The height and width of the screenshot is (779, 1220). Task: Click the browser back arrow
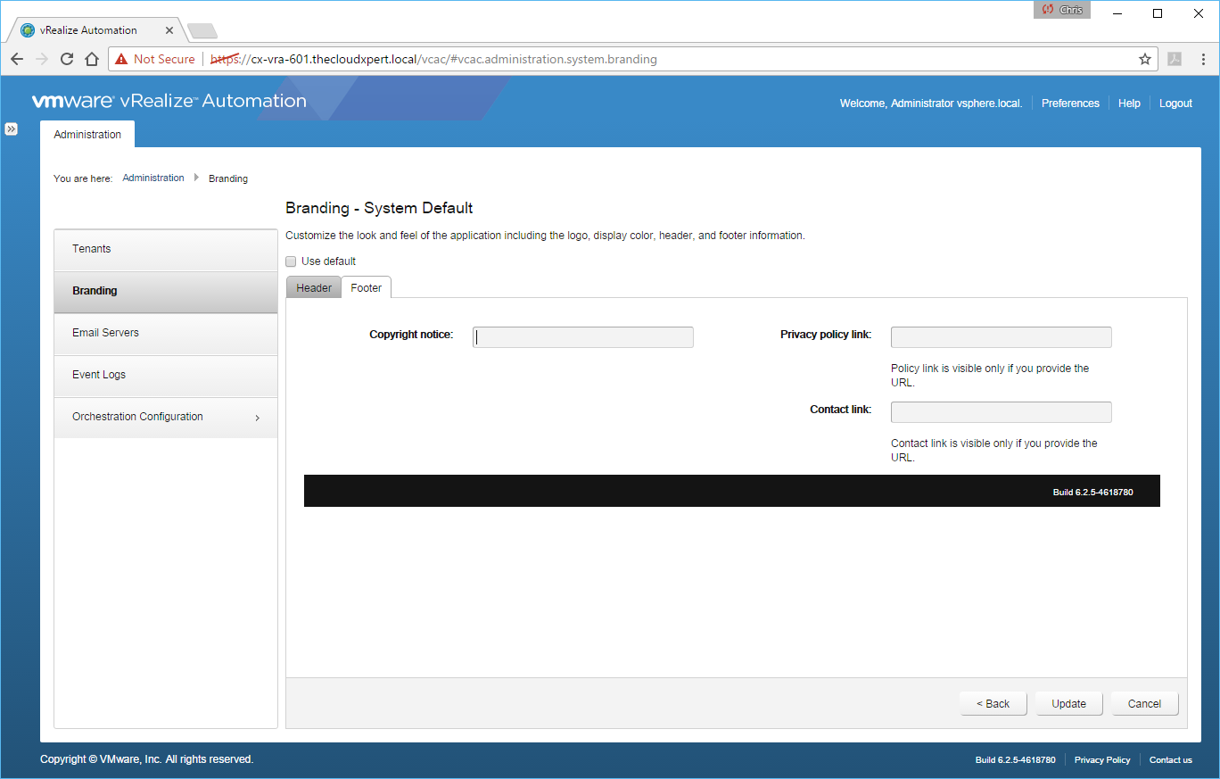[x=17, y=59]
